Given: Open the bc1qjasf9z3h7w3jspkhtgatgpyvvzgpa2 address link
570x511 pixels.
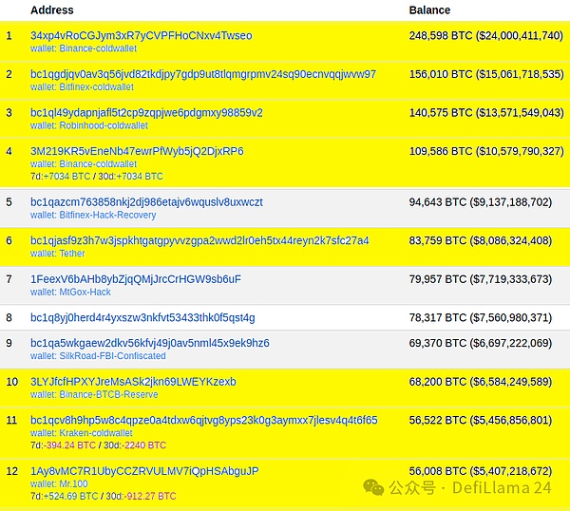Looking at the screenshot, I should (199, 240).
